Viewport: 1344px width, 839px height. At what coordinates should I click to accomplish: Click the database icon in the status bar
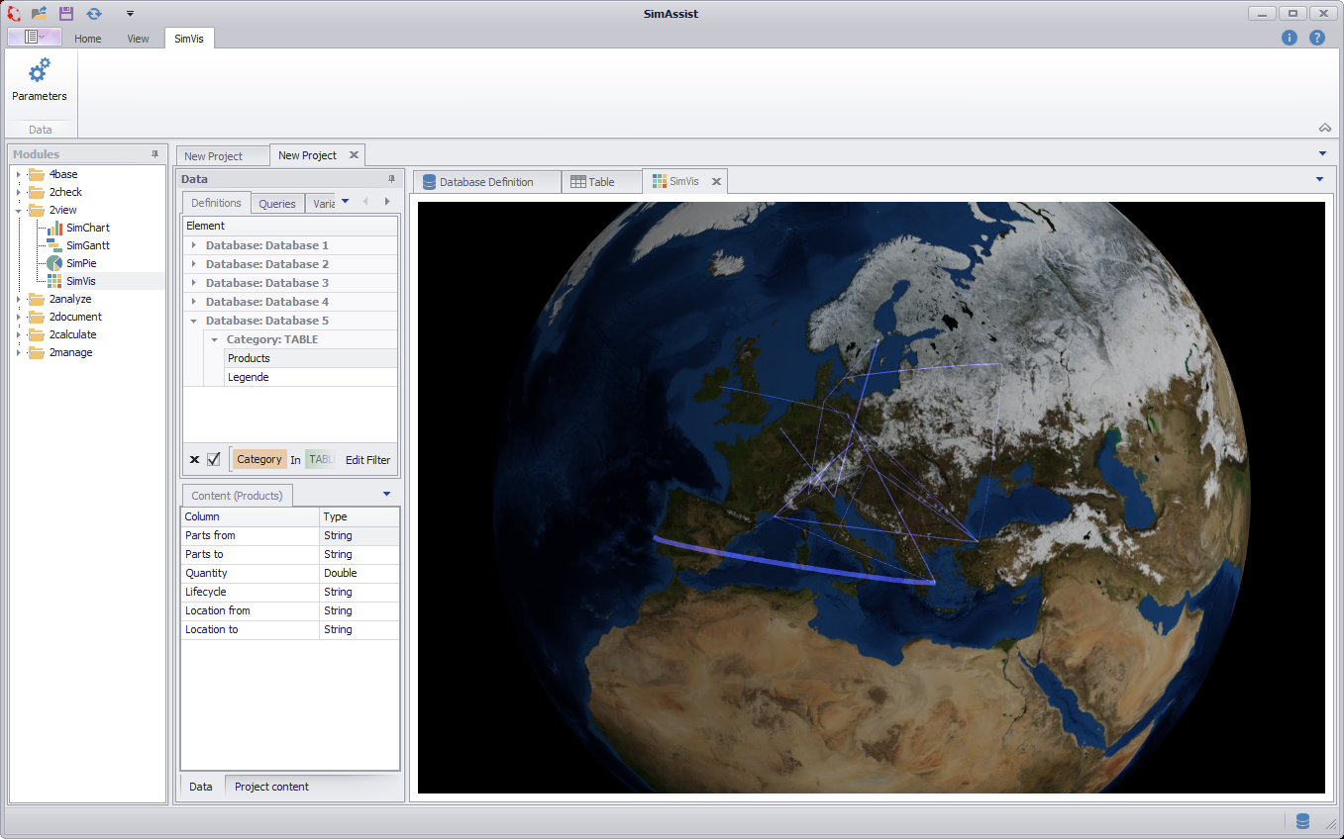click(1302, 820)
